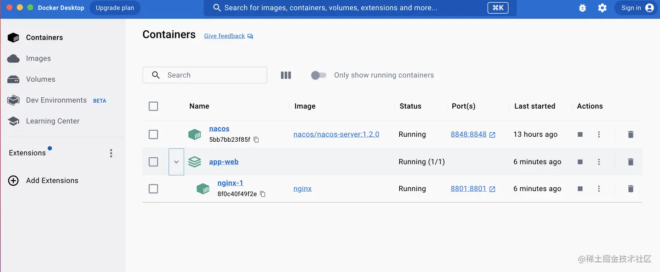
Task: Open the Settings gear icon
Action: coord(602,8)
